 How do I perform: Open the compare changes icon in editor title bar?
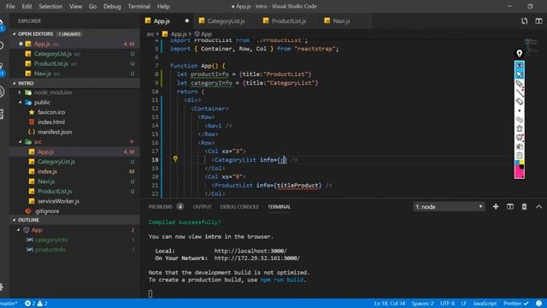point(524,21)
